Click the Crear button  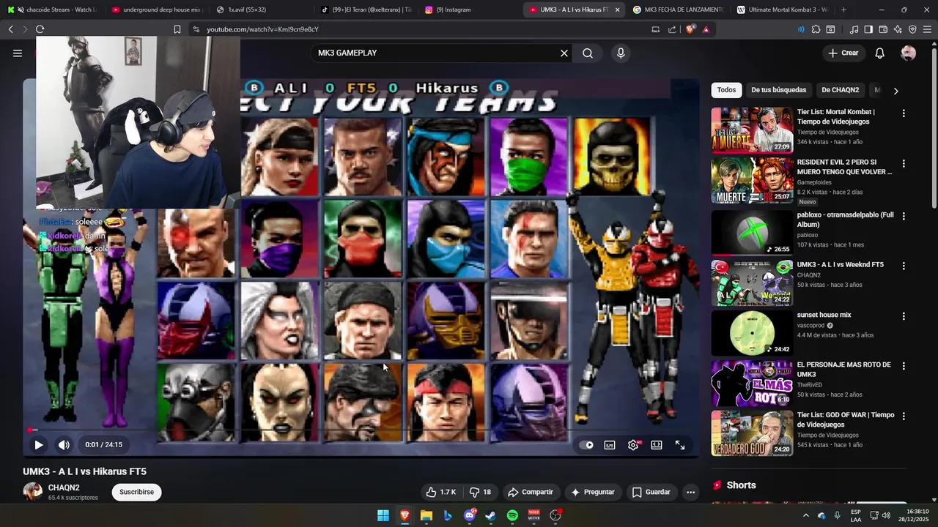point(843,53)
